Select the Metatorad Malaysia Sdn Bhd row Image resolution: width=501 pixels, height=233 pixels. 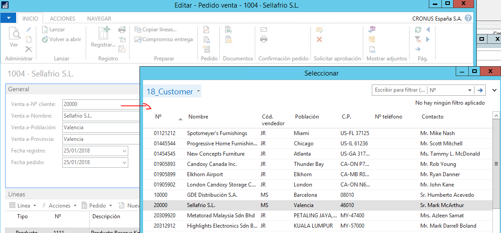pyautogui.click(x=318, y=216)
